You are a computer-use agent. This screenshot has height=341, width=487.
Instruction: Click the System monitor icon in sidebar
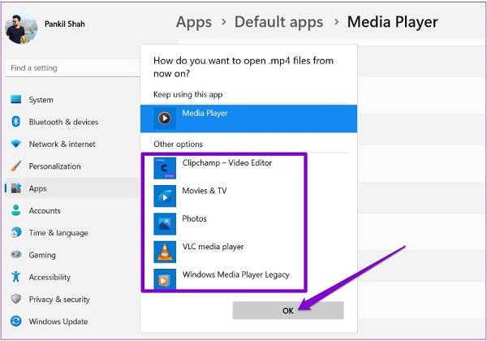tap(16, 99)
